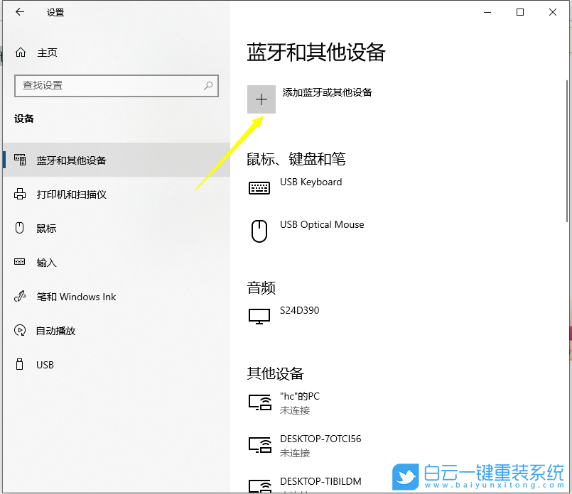The width and height of the screenshot is (572, 494).
Task: Click the 白云一键重装系统 watermark link
Action: tap(469, 476)
